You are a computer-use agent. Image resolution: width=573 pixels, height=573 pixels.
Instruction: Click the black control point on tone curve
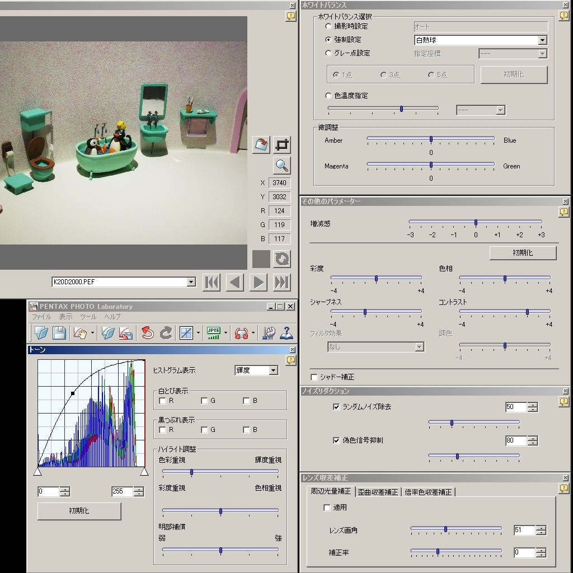tap(73, 393)
